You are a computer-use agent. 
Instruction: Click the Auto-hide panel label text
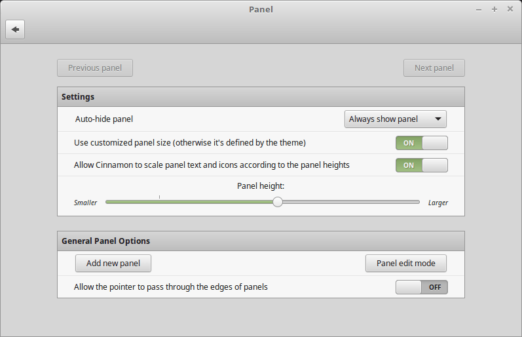click(104, 119)
